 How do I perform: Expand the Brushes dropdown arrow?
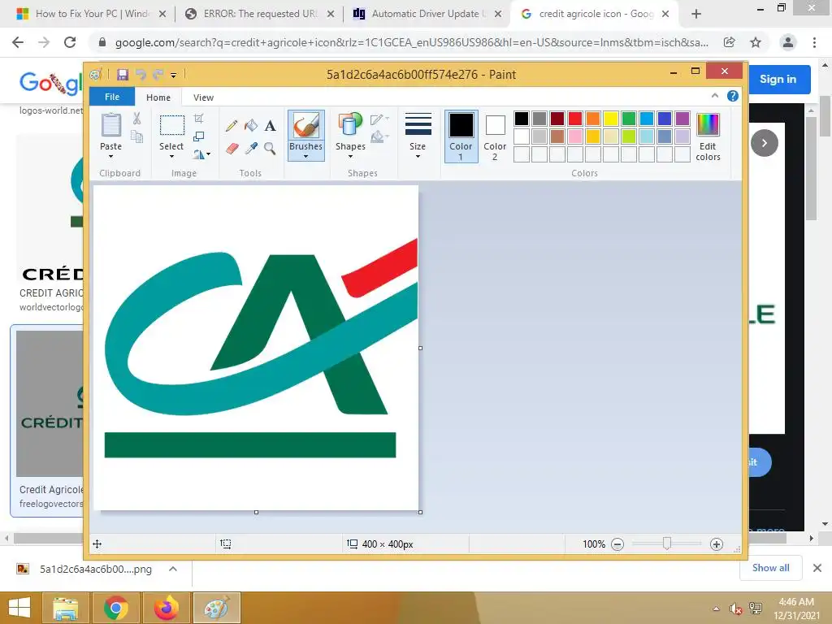coord(306,157)
